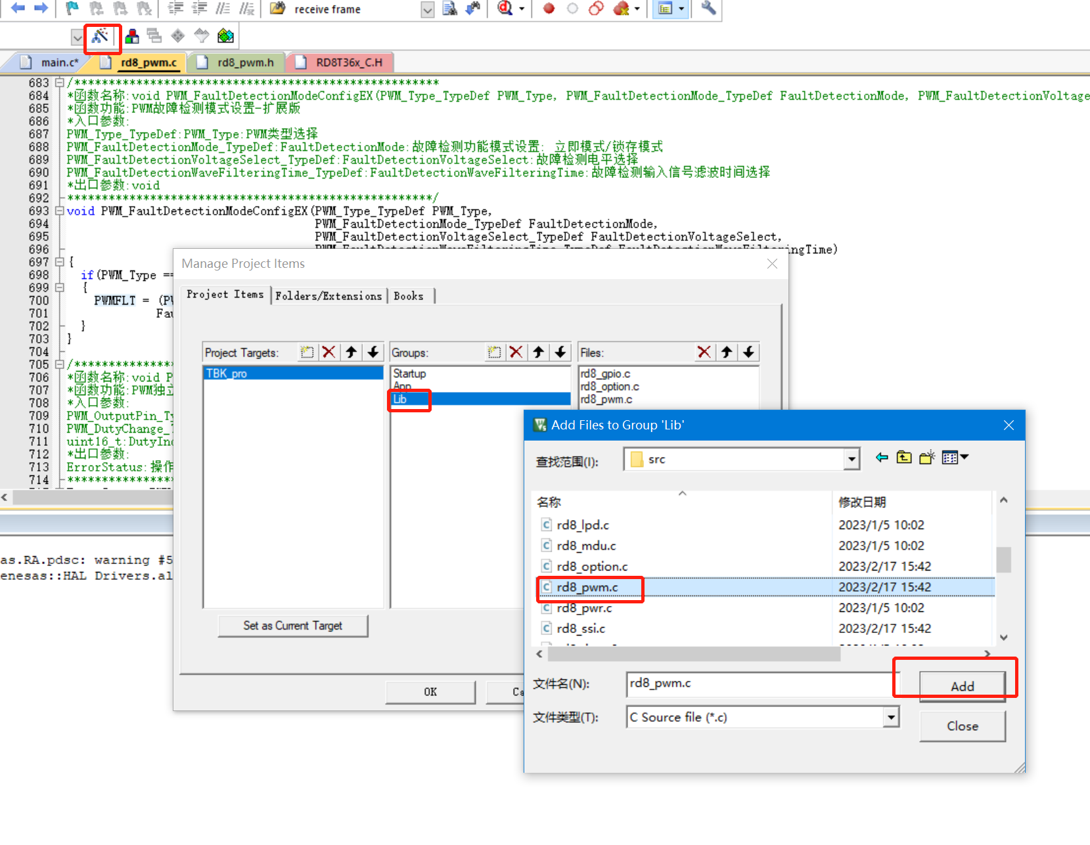The width and height of the screenshot is (1090, 845).
Task: Open the file type C Source dropdown
Action: click(x=891, y=717)
